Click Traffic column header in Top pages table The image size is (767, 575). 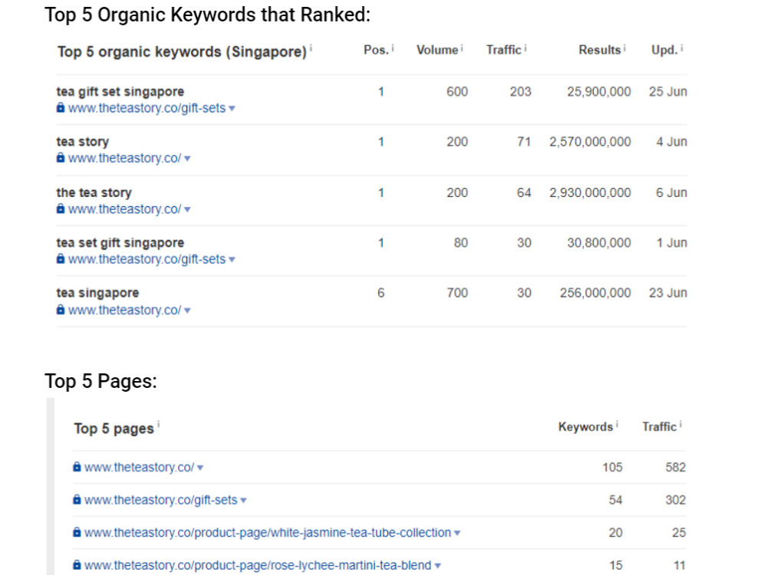[659, 427]
